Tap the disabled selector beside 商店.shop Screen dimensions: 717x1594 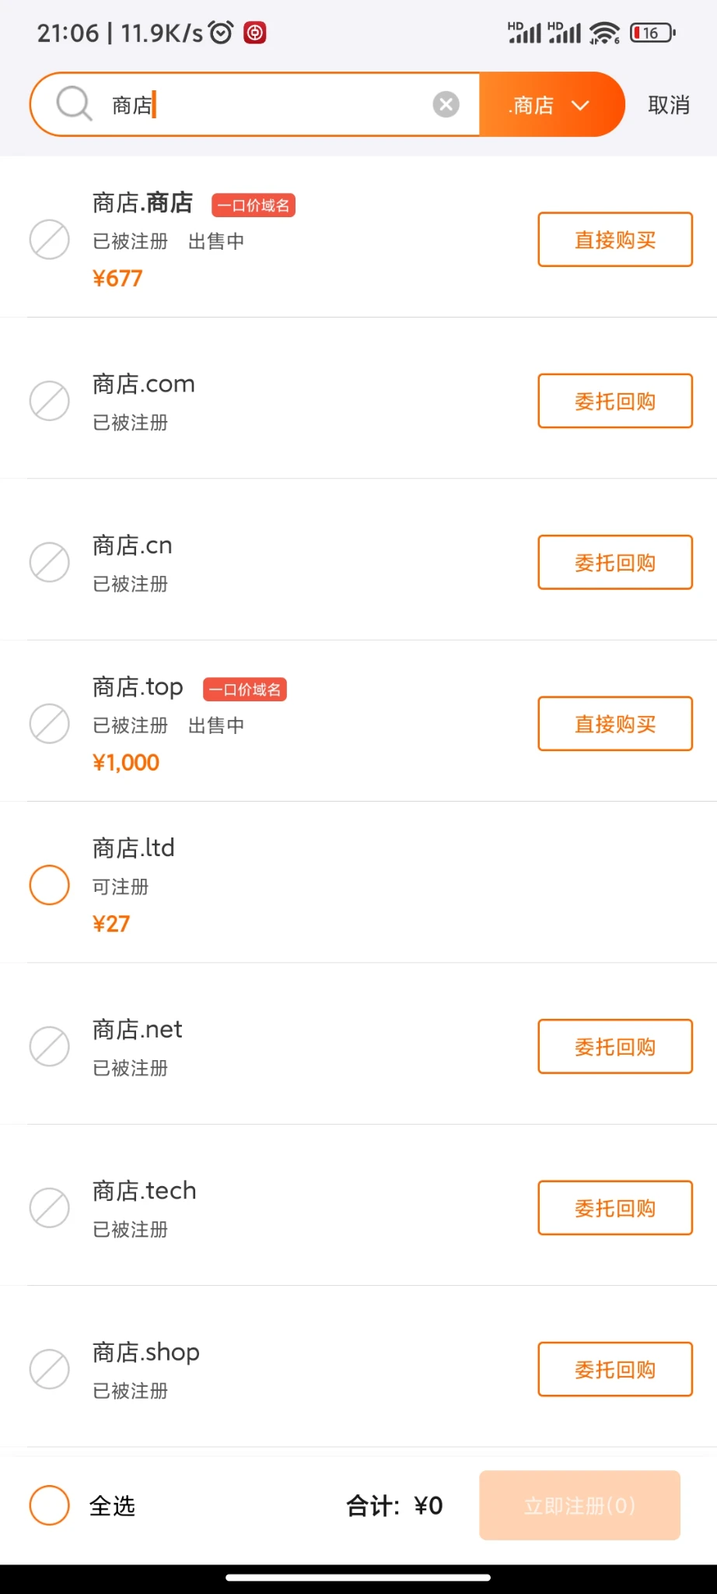[x=50, y=1369]
